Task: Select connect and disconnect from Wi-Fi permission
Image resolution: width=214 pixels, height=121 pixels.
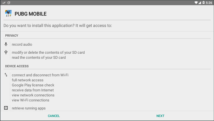Action: pos(40,75)
